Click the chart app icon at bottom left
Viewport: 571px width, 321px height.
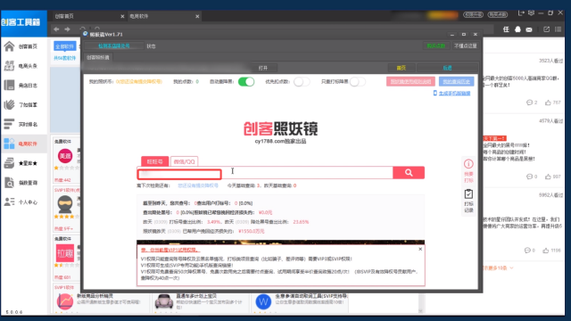point(65,301)
